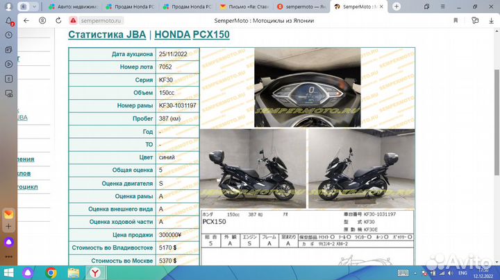The height and width of the screenshot is (280, 500).
Task: Open collections icon in browser sidebar
Action: [9, 50]
